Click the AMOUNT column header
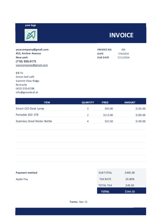 point(130,102)
